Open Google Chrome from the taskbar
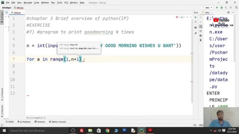The image size is (239, 134). (107, 131)
